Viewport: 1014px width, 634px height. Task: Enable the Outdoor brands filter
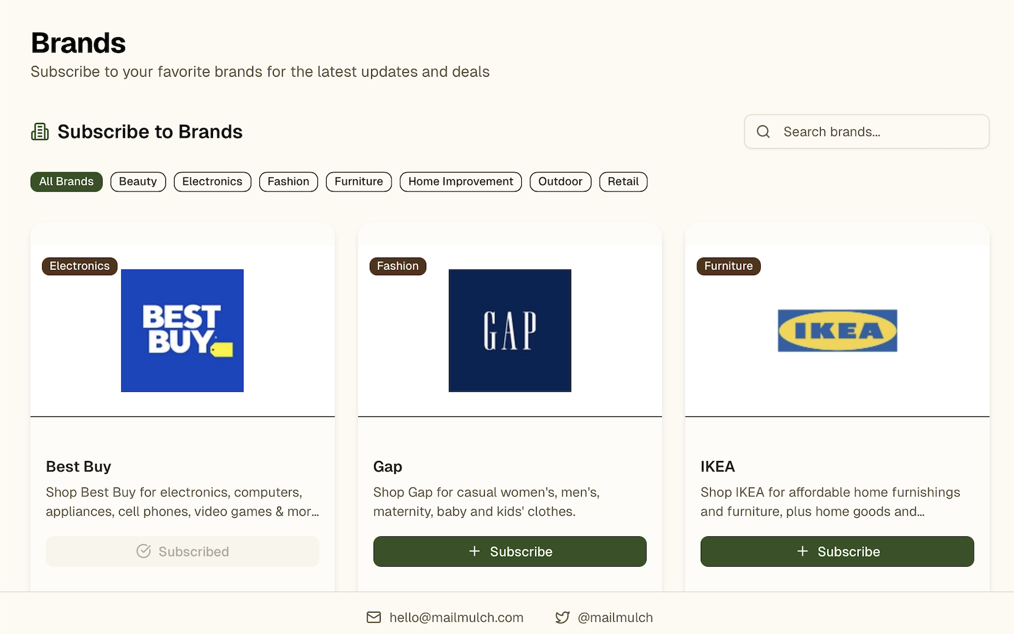(560, 181)
